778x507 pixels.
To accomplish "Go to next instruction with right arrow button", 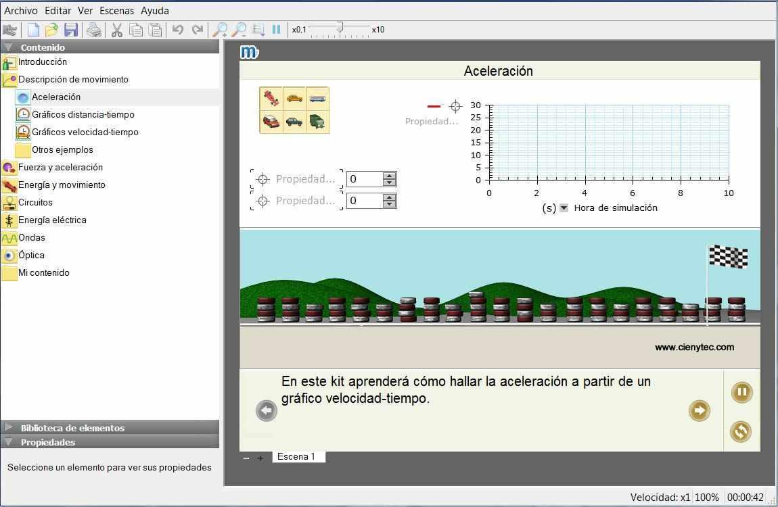I will pyautogui.click(x=699, y=410).
